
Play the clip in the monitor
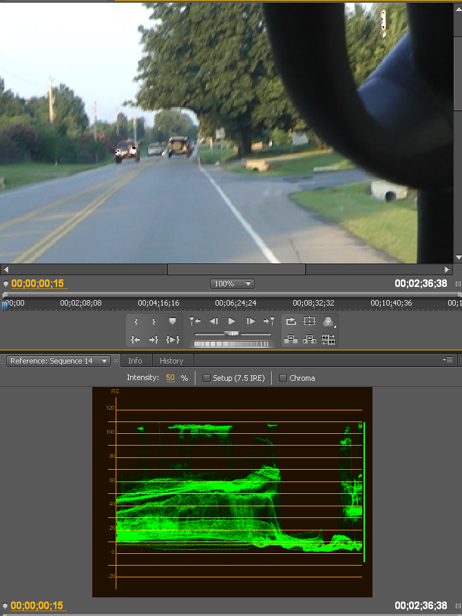[232, 321]
